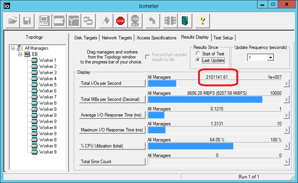Open About Iometer question mark icon
298x183 pixels.
[x=202, y=21]
